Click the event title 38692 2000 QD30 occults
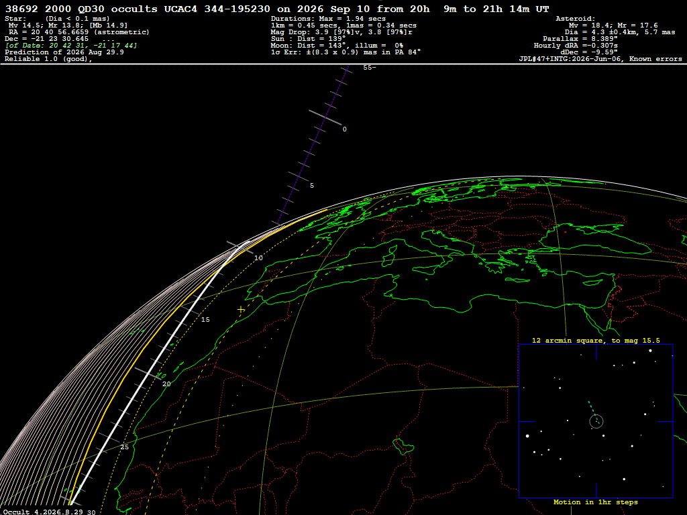 tap(81, 9)
